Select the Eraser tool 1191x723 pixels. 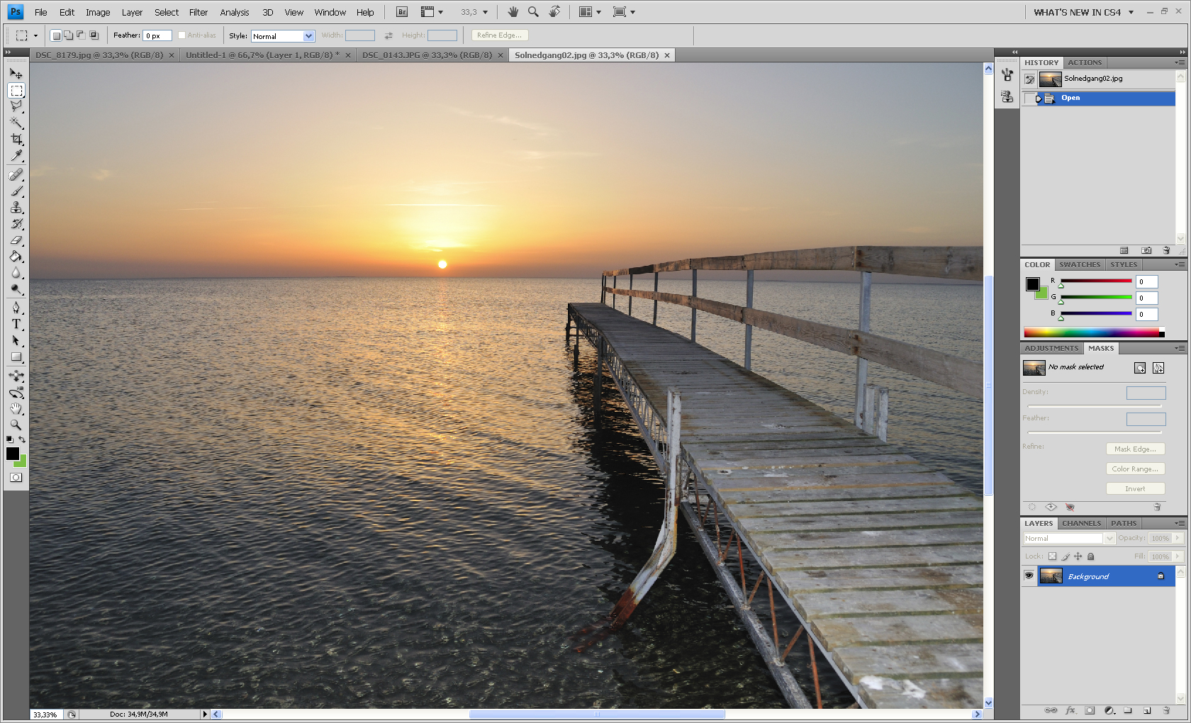pos(16,241)
